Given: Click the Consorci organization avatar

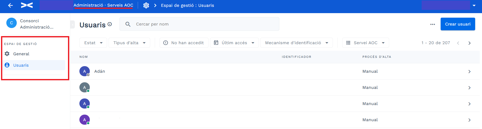Looking at the screenshot, I should click(11, 23).
